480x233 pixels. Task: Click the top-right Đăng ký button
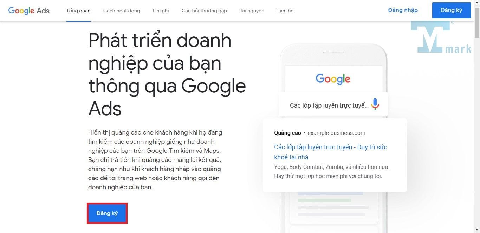(x=452, y=10)
